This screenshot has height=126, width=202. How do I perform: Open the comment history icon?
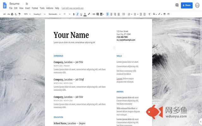[177, 5]
